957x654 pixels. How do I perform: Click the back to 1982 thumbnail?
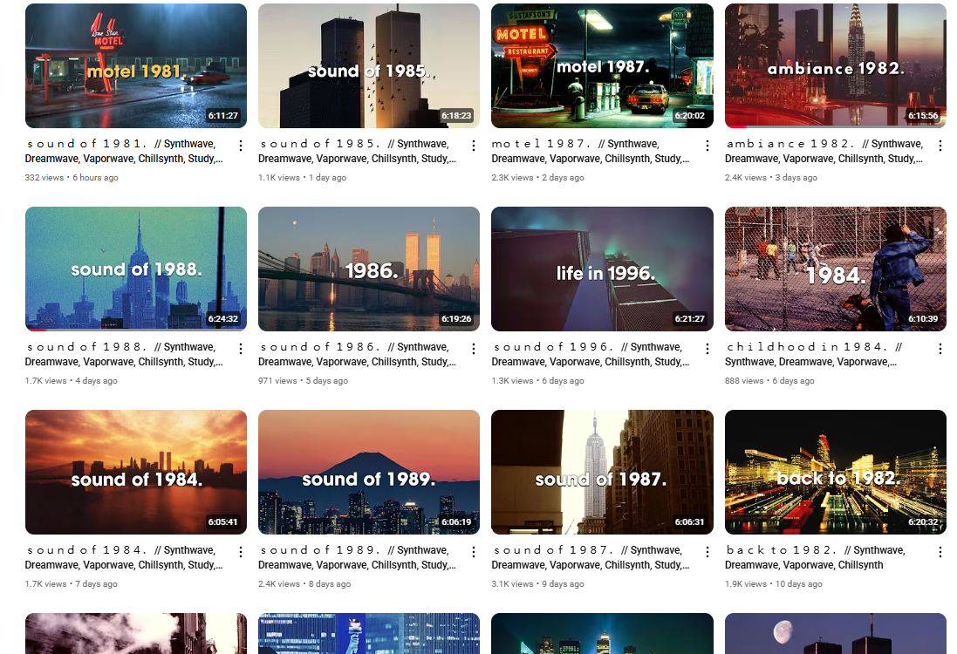click(836, 473)
